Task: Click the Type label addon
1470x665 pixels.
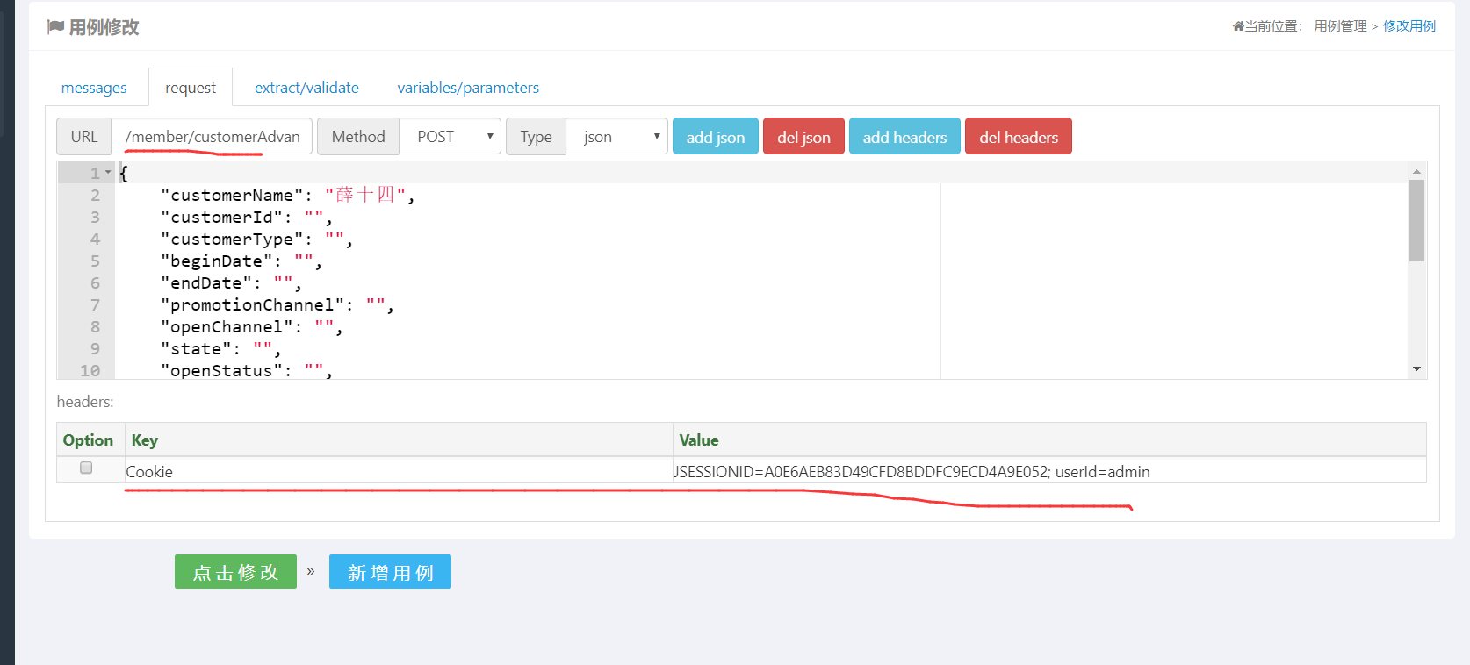Action: coord(536,136)
